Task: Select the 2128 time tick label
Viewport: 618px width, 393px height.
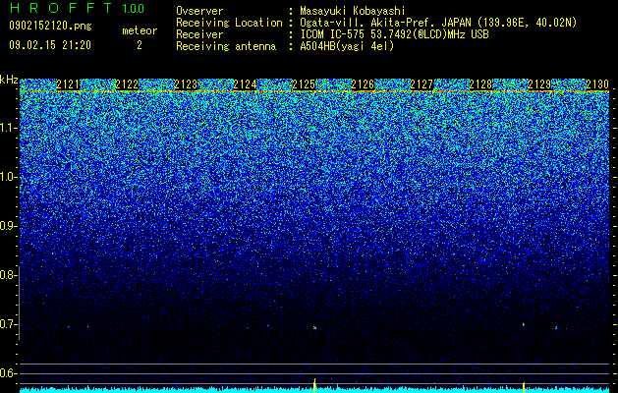Action: click(x=480, y=84)
